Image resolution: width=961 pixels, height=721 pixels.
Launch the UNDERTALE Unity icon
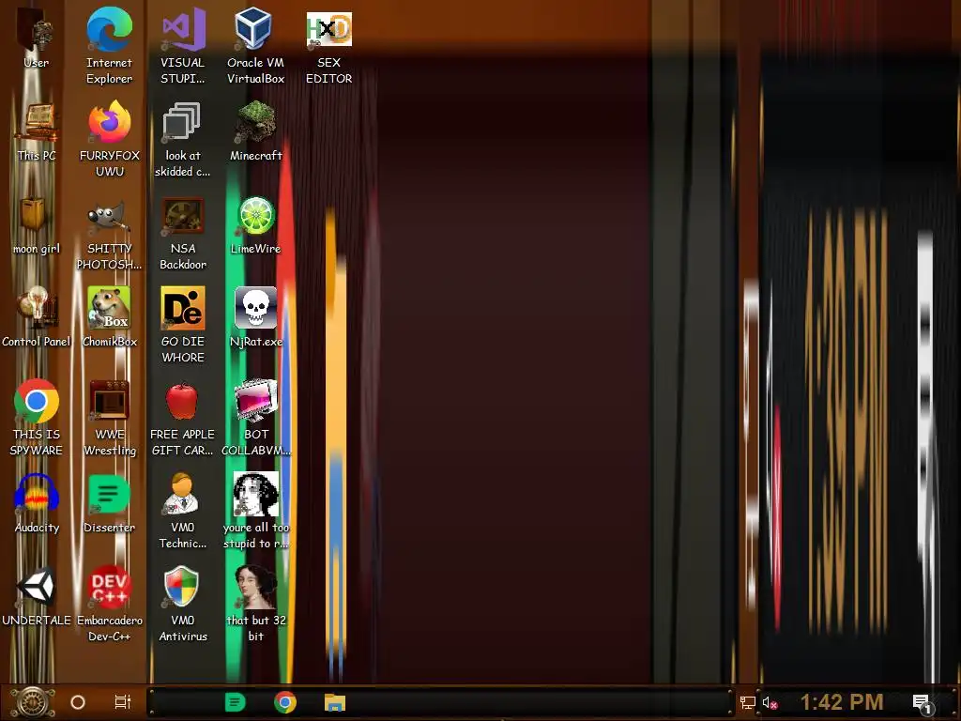coord(37,597)
